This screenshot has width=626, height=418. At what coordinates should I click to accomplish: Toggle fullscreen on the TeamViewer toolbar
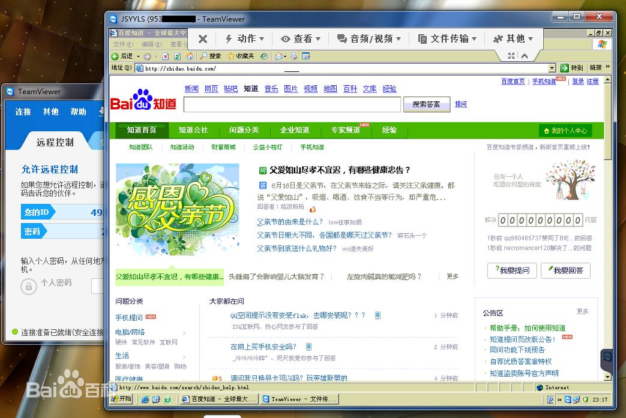tap(513, 55)
